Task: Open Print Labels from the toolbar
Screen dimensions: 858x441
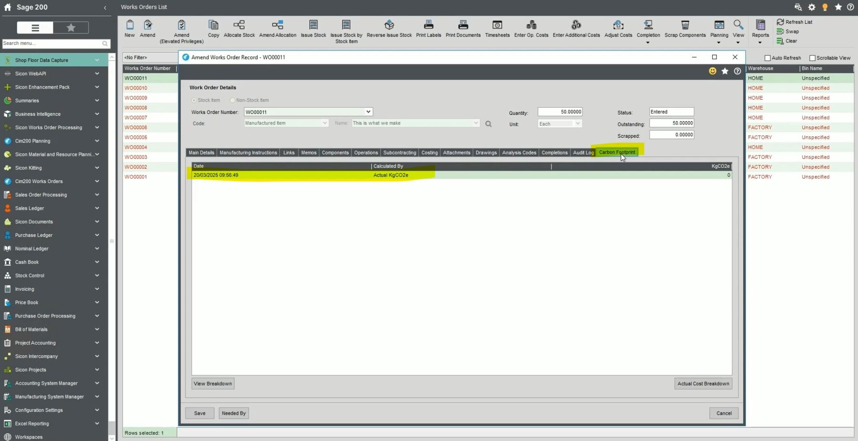Action: [428, 25]
